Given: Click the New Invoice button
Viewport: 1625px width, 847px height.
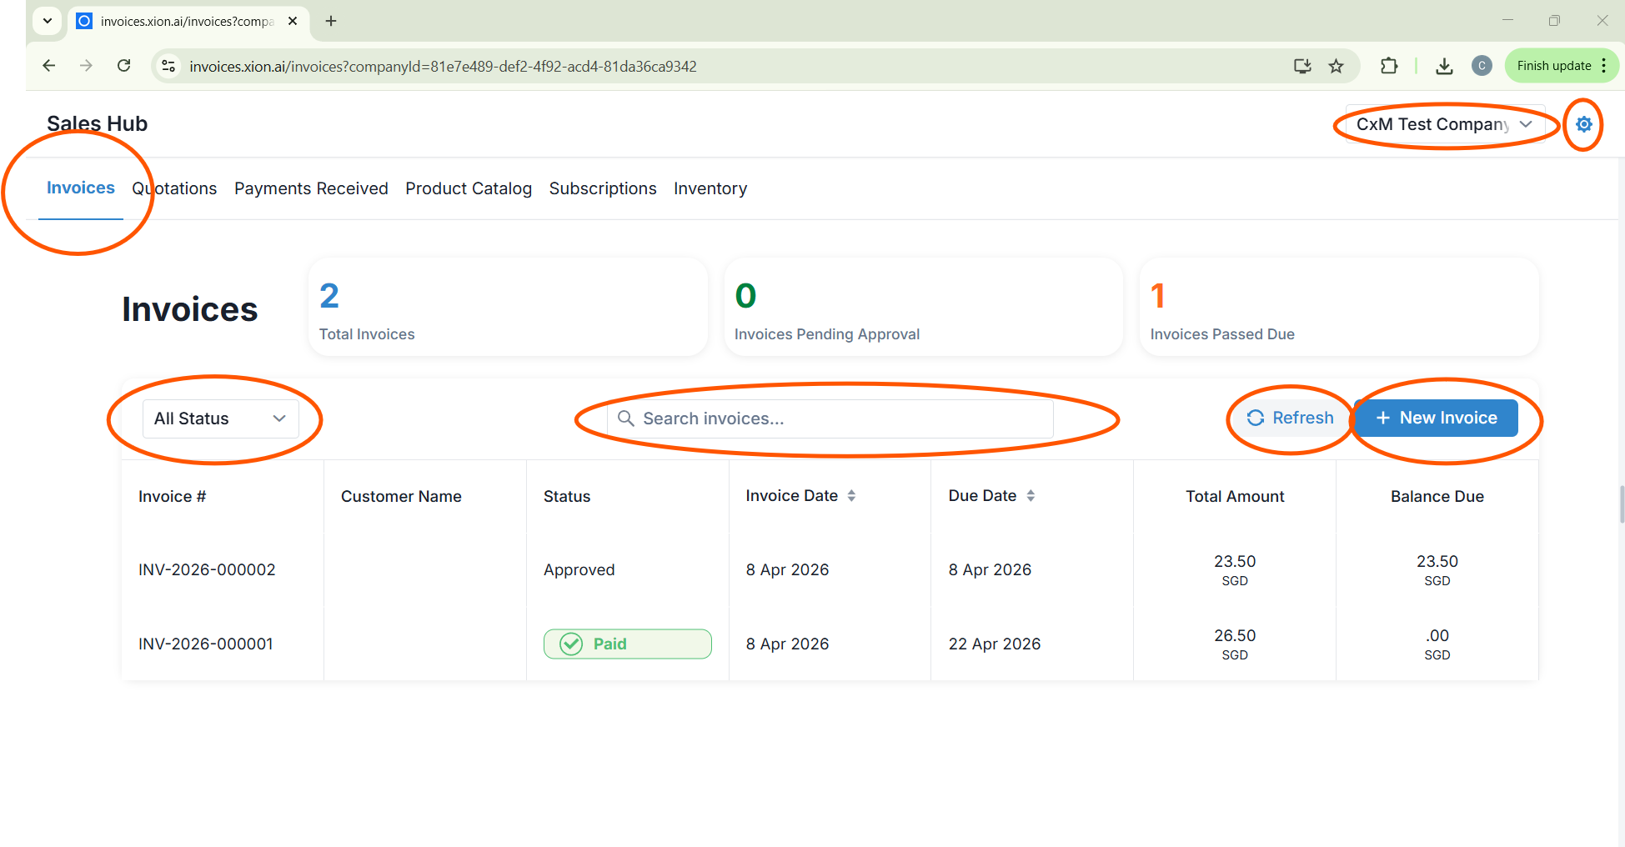Looking at the screenshot, I should tap(1436, 418).
